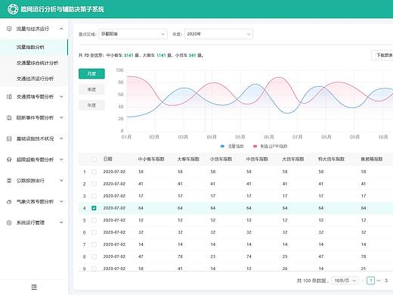393x295 pixels.
Task: Collapse the 流量与经济运行 menu chevron
Action: [x=61, y=29]
